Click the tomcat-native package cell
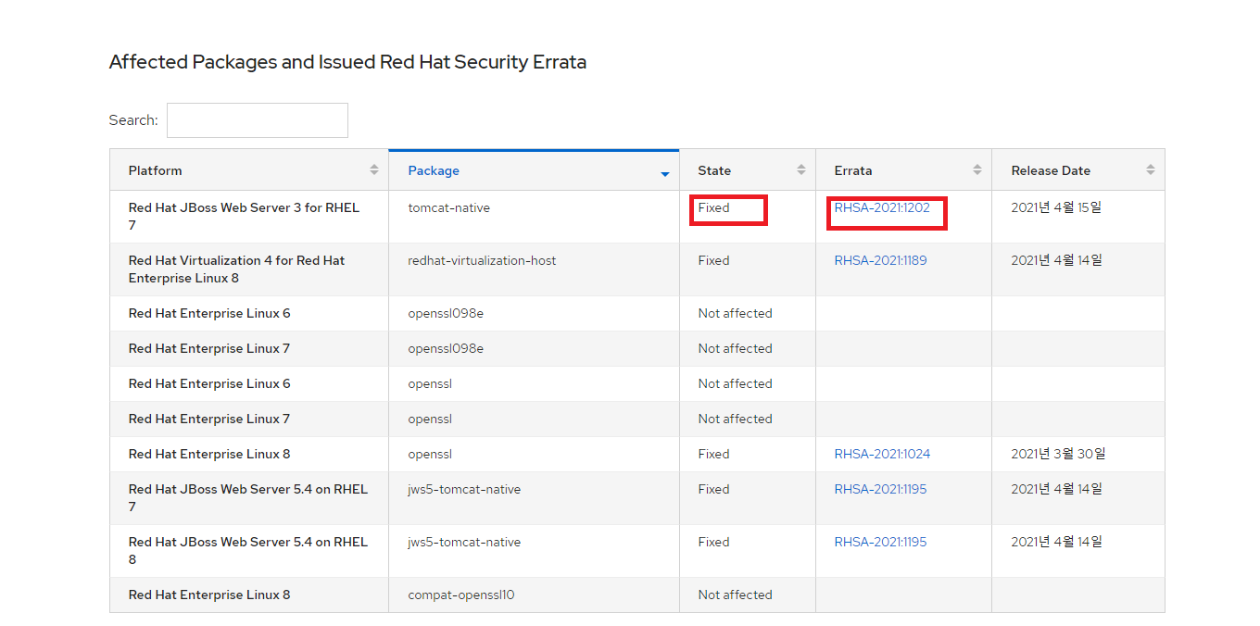This screenshot has height=626, width=1260. click(535, 217)
